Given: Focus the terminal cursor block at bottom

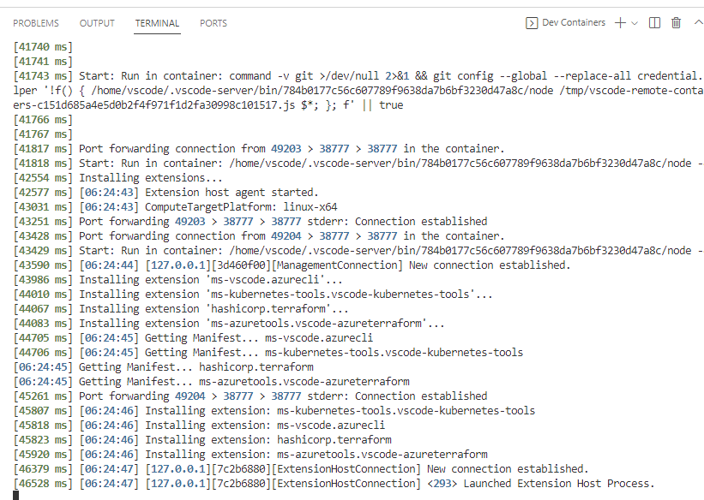Looking at the screenshot, I should [17, 496].
